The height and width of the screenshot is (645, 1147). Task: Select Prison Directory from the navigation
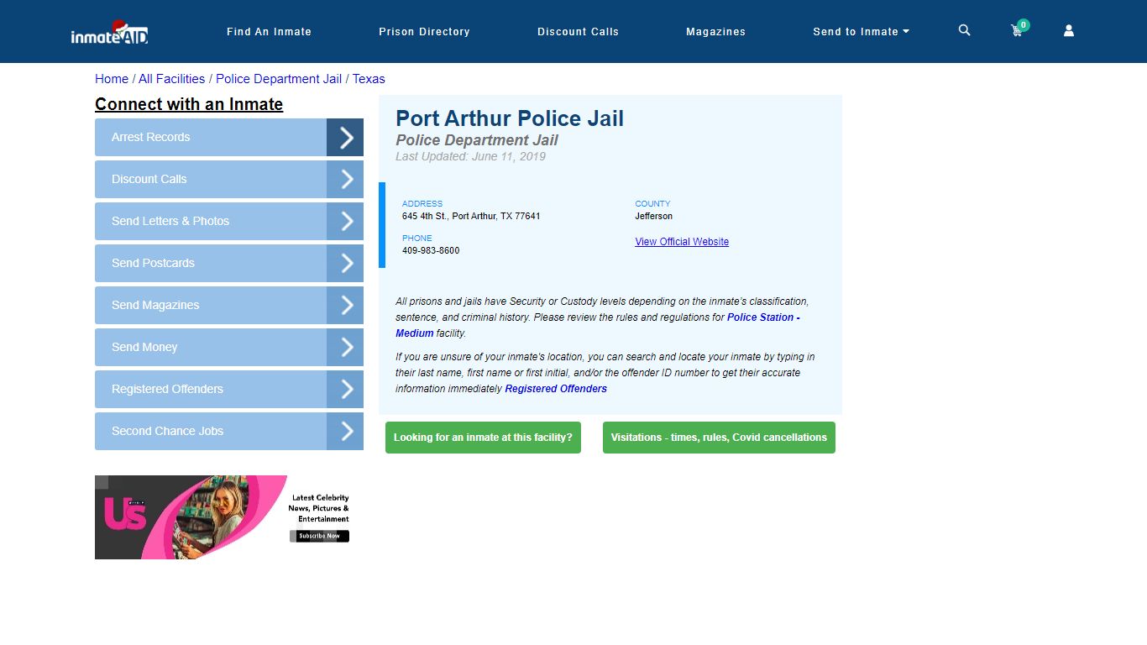[x=424, y=31]
